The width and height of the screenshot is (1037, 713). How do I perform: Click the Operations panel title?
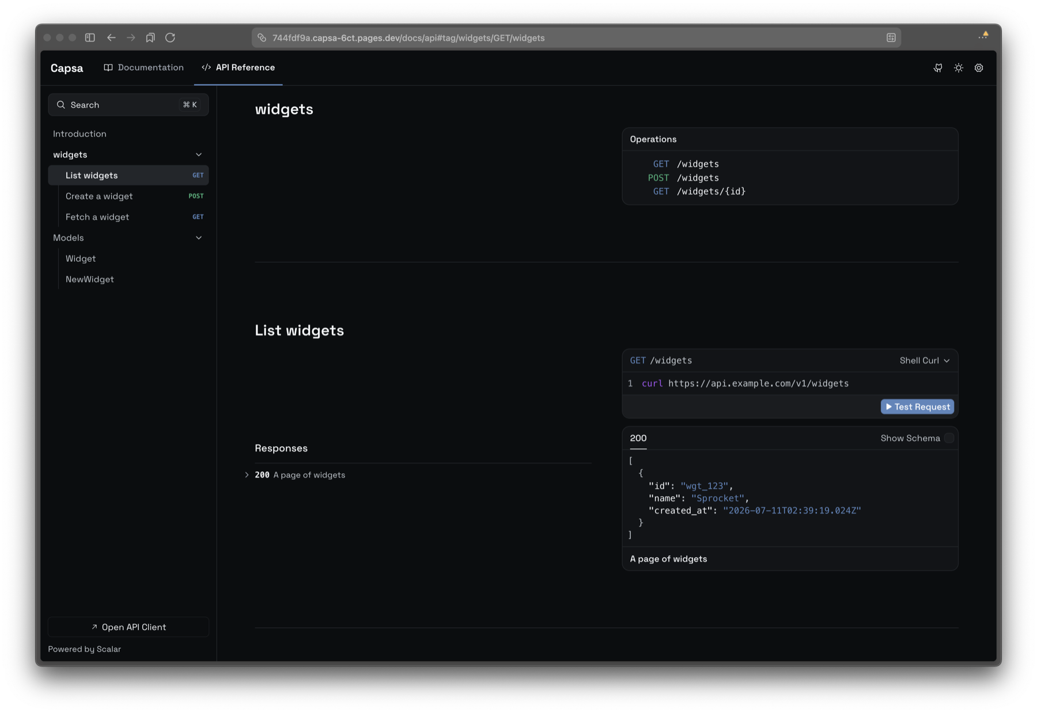(653, 139)
